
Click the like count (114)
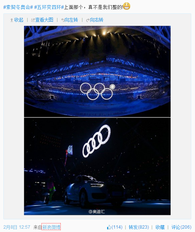click(x=117, y=227)
